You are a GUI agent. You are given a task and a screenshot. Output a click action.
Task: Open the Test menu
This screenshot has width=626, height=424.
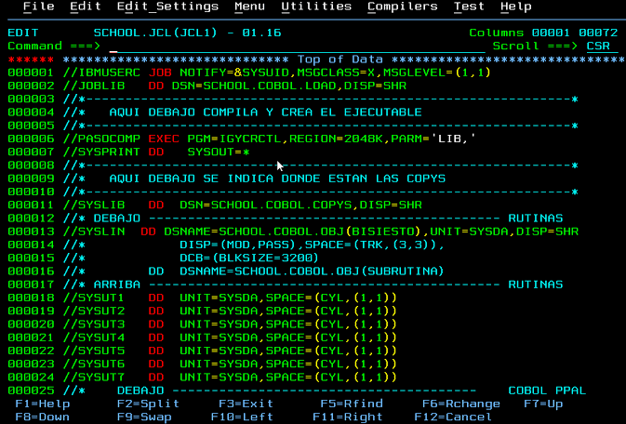point(469,7)
